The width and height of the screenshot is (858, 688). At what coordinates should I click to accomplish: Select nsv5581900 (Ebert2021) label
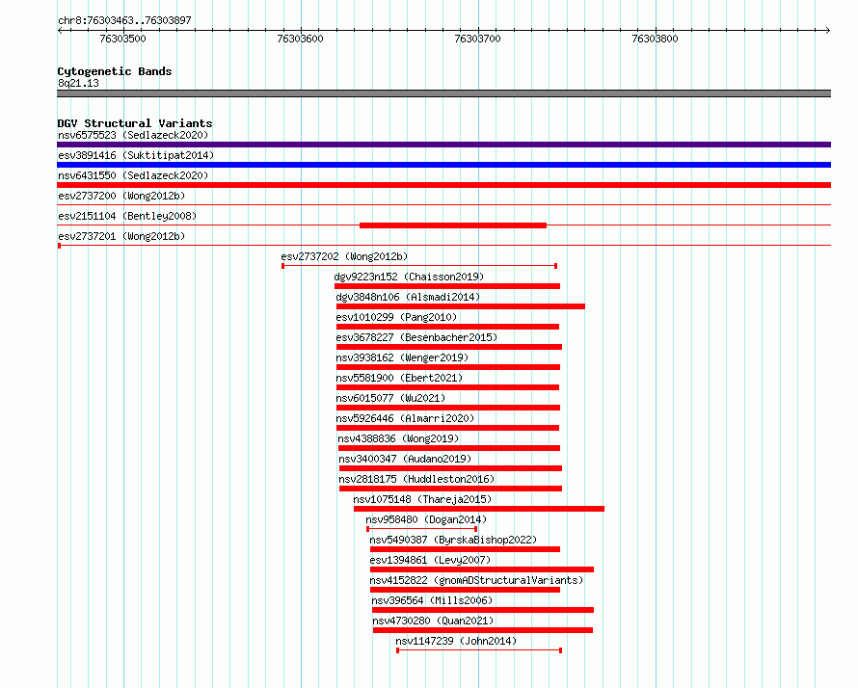click(399, 378)
